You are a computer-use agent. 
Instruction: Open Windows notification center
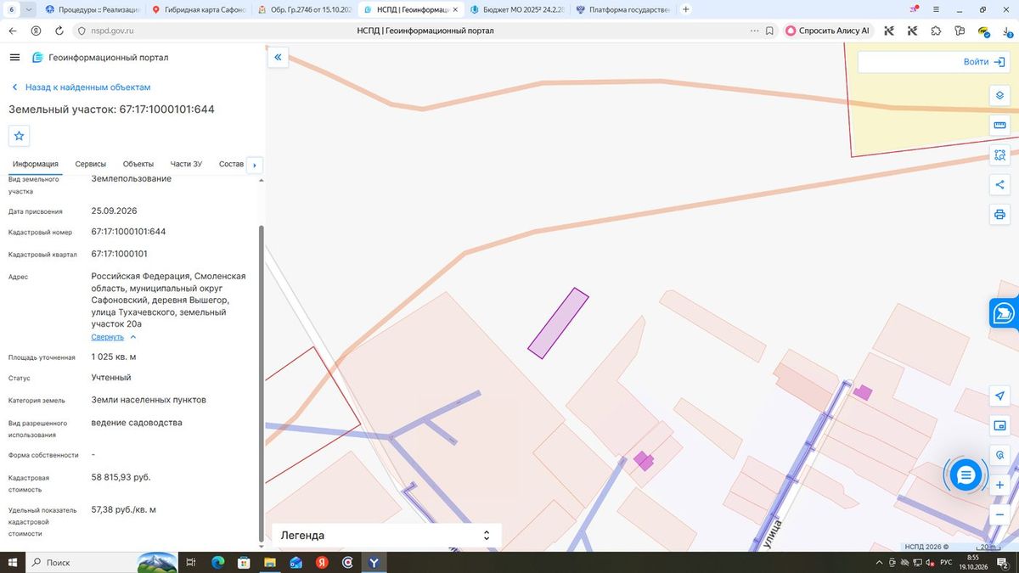click(1003, 562)
